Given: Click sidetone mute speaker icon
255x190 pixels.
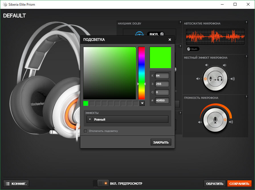Looking at the screenshot, I should [198, 79].
